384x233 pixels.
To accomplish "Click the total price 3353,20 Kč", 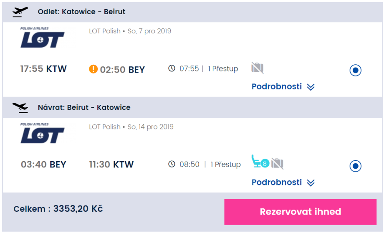I will (78, 209).
